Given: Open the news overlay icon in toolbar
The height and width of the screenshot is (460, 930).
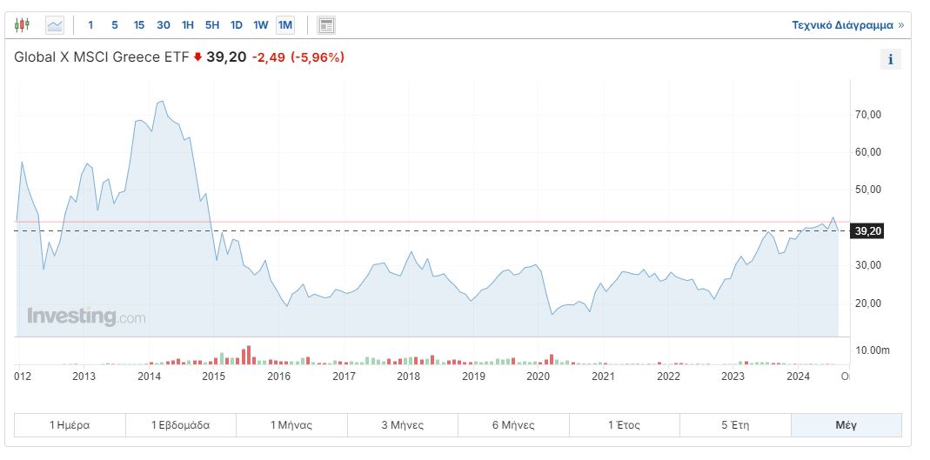Looking at the screenshot, I should [x=326, y=25].
